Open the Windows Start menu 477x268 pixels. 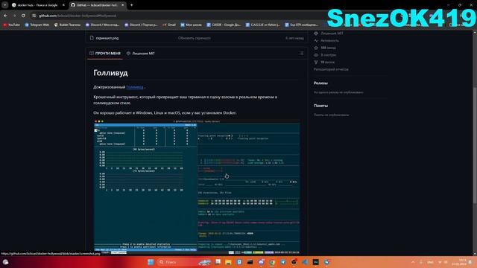tap(151, 262)
